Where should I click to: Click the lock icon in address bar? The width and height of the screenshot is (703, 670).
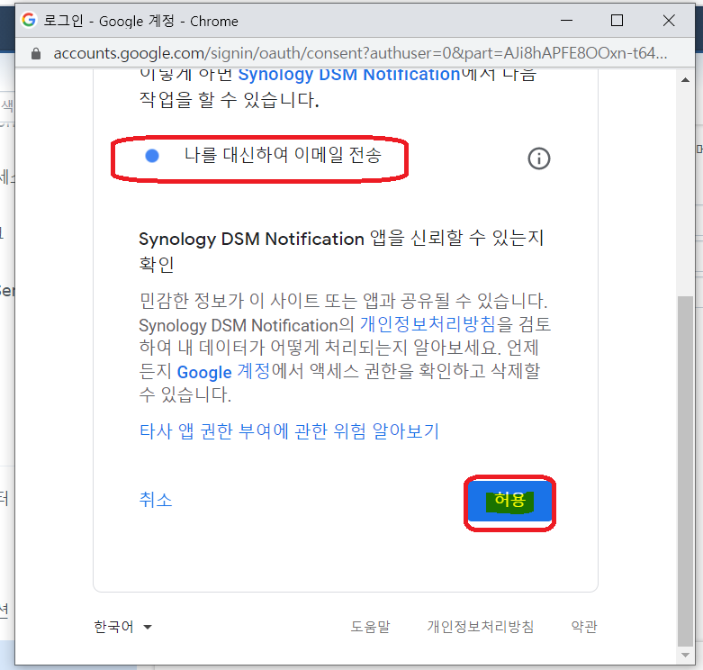[36, 54]
